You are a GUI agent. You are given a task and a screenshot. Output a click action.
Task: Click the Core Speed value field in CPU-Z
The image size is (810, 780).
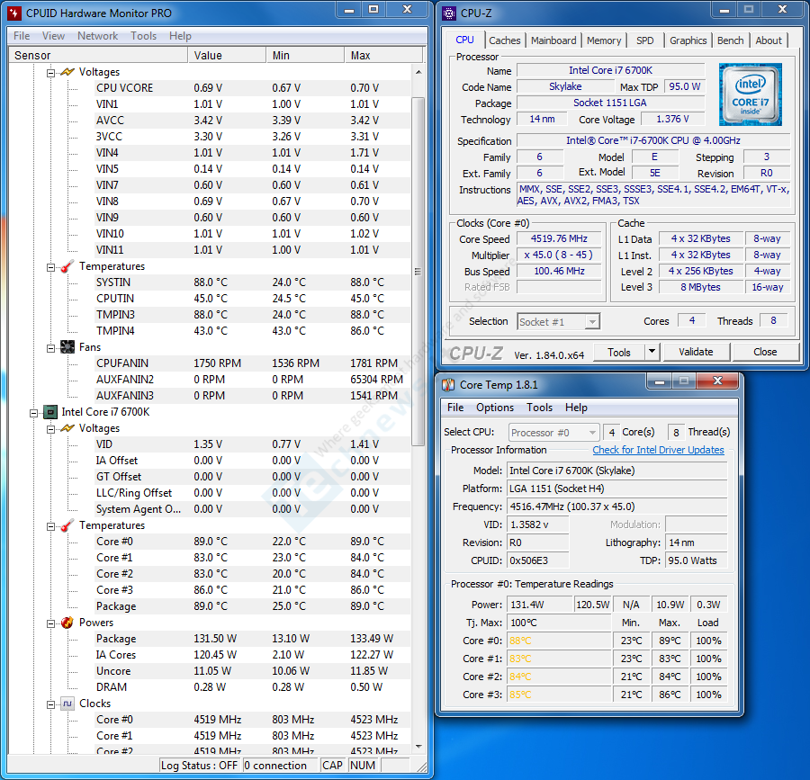[x=559, y=238]
